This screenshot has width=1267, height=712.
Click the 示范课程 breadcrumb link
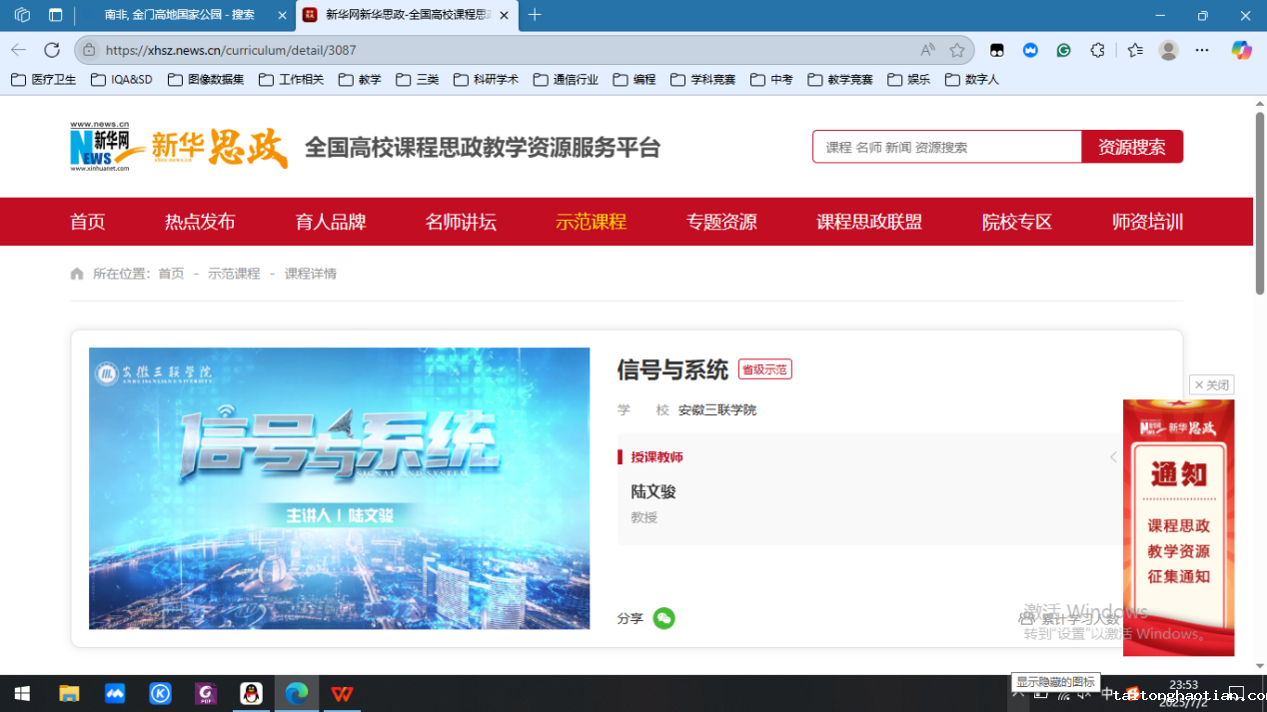click(x=234, y=274)
